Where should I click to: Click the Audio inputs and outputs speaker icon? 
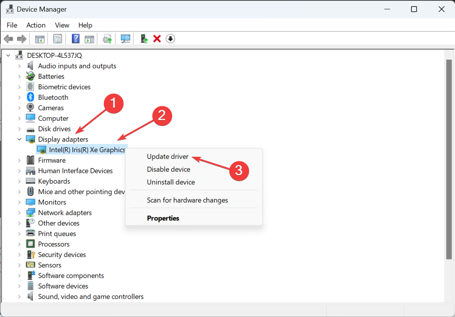[x=30, y=66]
